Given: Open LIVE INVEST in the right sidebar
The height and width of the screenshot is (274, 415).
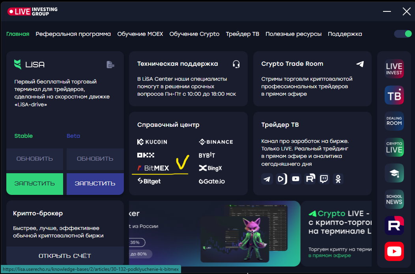Looking at the screenshot, I should [x=394, y=69].
